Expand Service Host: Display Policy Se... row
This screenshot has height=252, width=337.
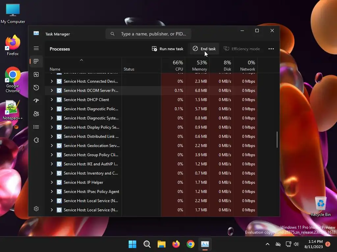click(x=52, y=127)
